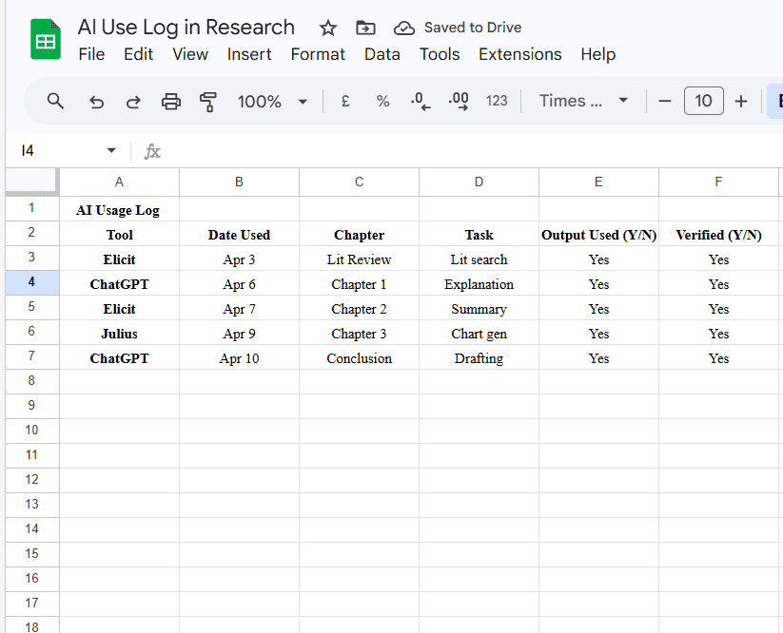
Task: Open the search in menus tool
Action: 54,100
